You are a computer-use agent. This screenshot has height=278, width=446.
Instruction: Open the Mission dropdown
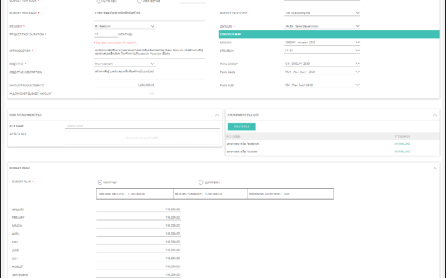click(x=322, y=43)
